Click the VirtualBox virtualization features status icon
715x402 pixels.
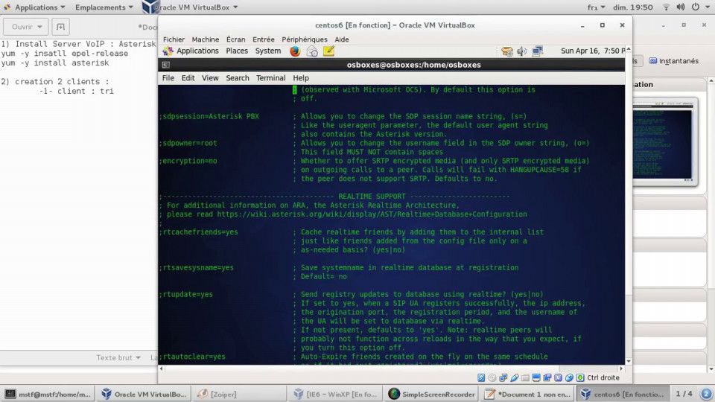pos(558,378)
